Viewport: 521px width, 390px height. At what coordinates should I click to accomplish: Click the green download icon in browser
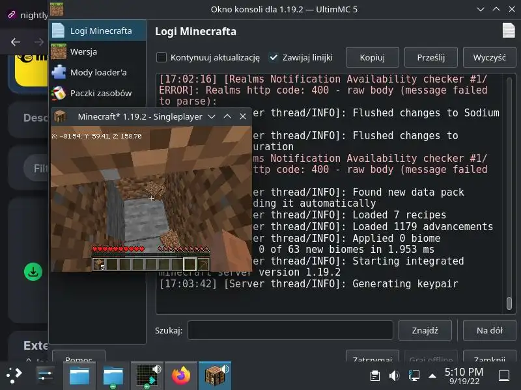pos(33,272)
